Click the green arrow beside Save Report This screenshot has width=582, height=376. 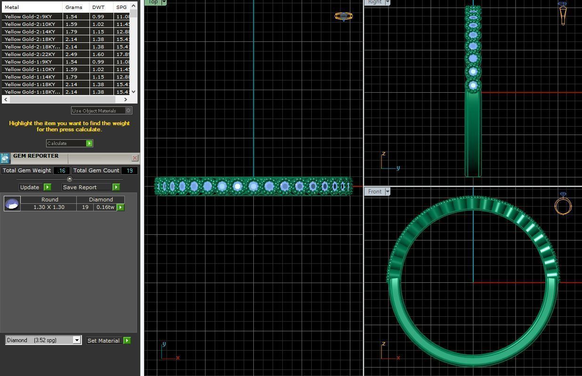pos(116,187)
